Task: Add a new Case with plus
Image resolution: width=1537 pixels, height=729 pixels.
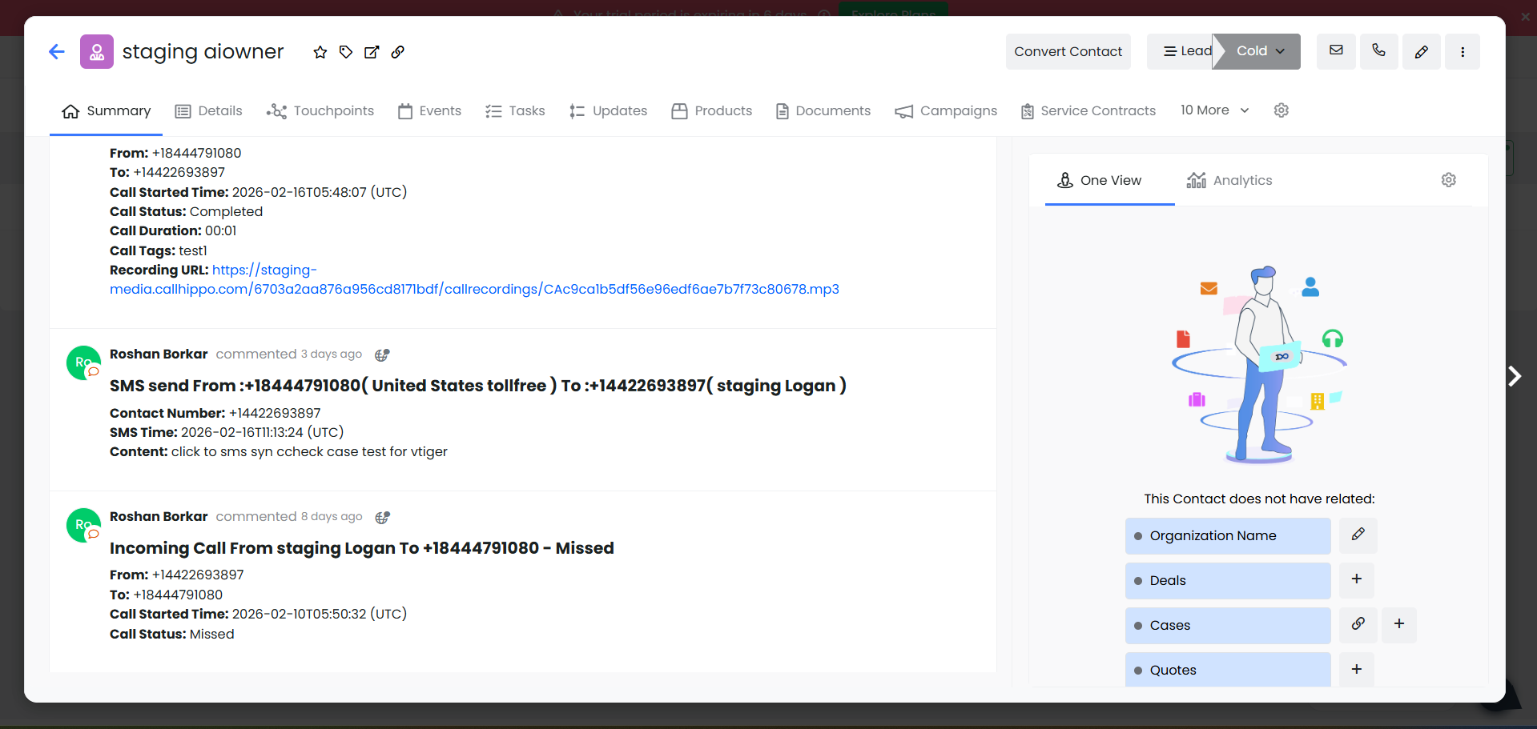Action: tap(1399, 624)
